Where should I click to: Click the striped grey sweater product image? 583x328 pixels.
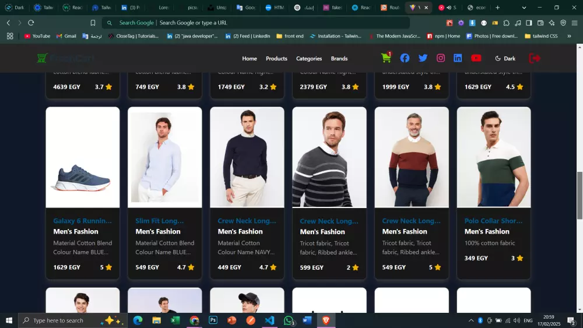click(329, 157)
